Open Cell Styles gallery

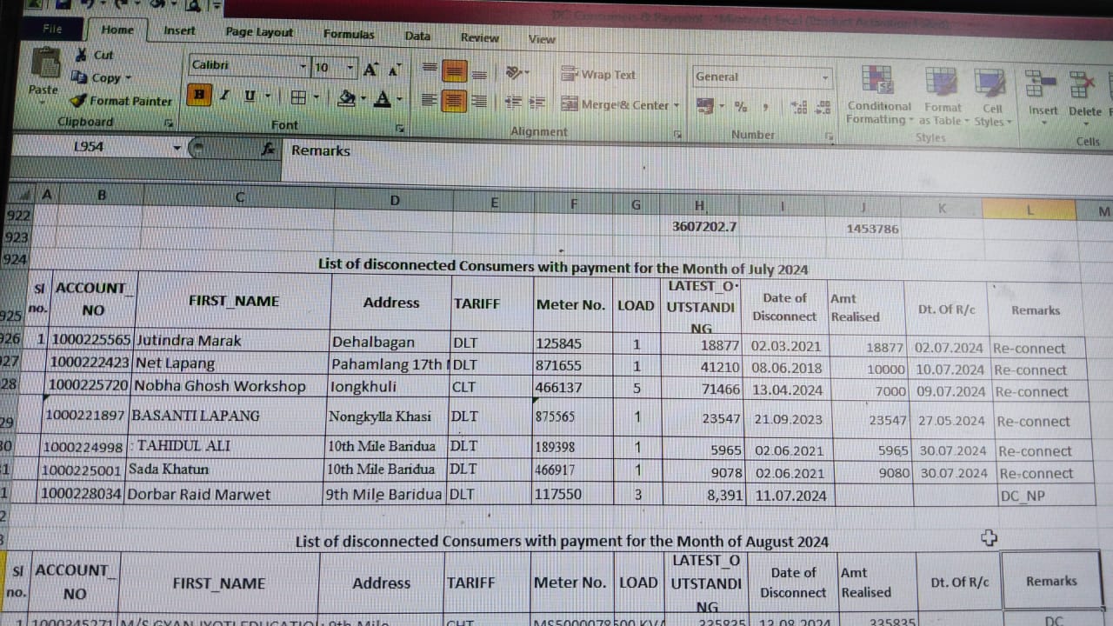click(x=991, y=97)
